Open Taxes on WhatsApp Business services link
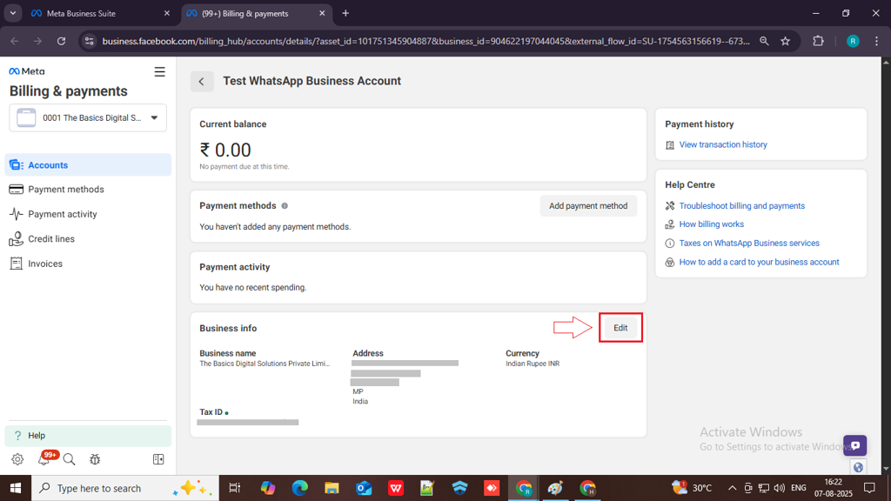The image size is (891, 501). click(749, 244)
